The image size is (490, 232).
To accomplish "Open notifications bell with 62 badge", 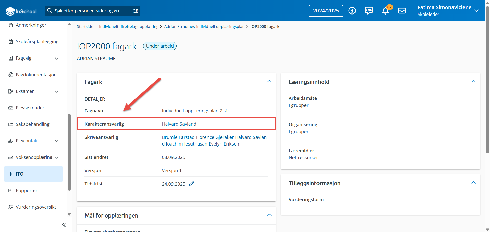I will click(x=386, y=11).
